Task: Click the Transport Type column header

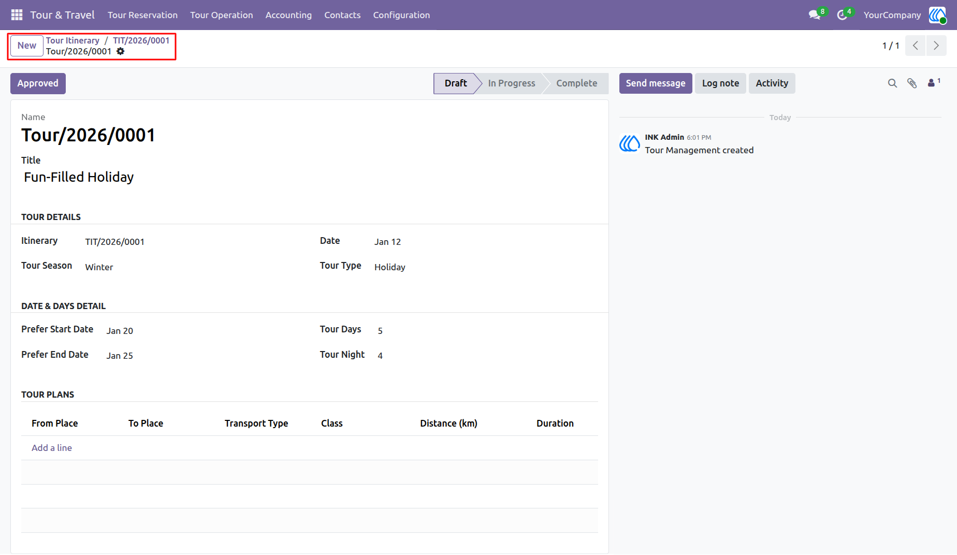Action: click(256, 423)
